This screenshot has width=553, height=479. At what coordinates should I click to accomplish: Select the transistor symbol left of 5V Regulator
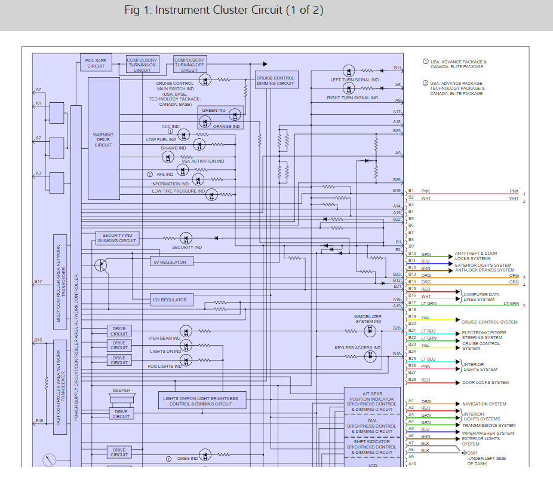pos(101,265)
